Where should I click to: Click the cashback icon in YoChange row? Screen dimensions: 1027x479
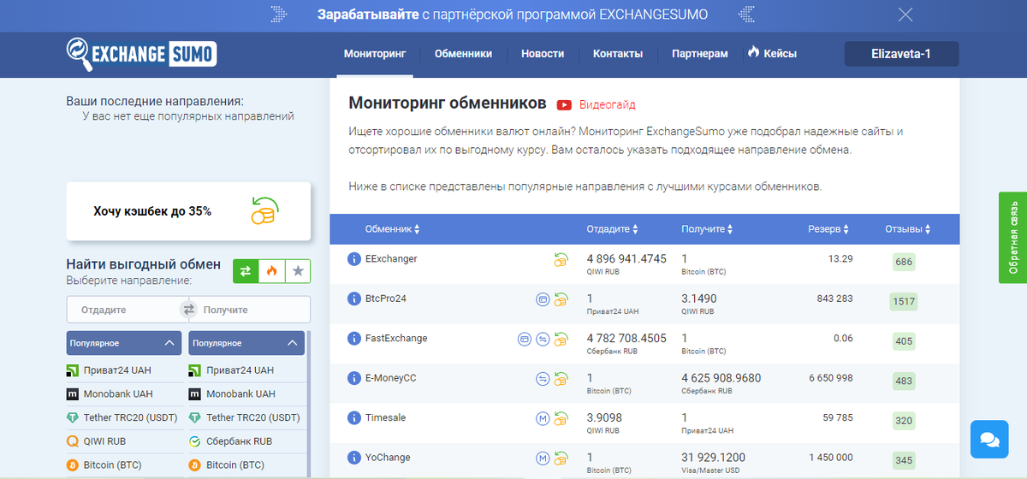(561, 458)
